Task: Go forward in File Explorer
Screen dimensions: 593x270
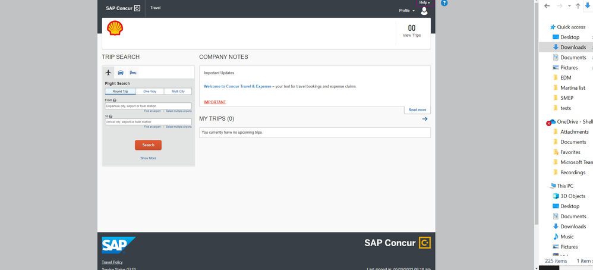Action: [560, 6]
